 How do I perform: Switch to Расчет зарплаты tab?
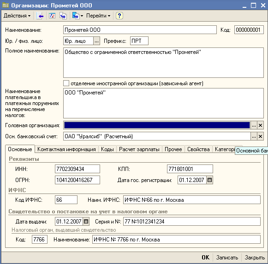tap(139, 149)
